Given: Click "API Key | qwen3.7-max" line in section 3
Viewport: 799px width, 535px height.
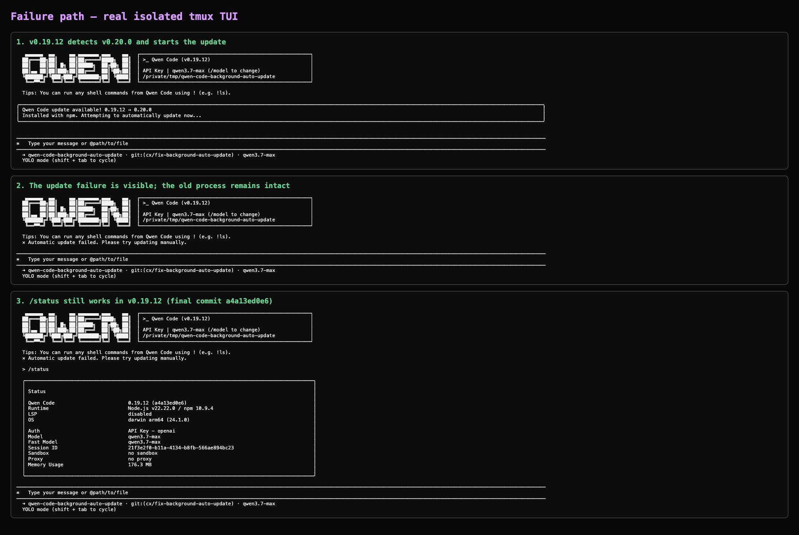Looking at the screenshot, I should [202, 330].
